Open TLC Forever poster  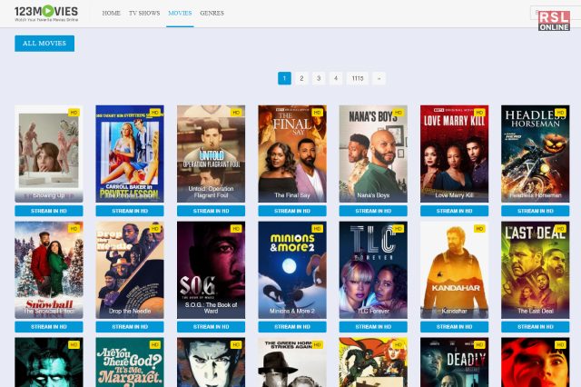[x=373, y=270]
